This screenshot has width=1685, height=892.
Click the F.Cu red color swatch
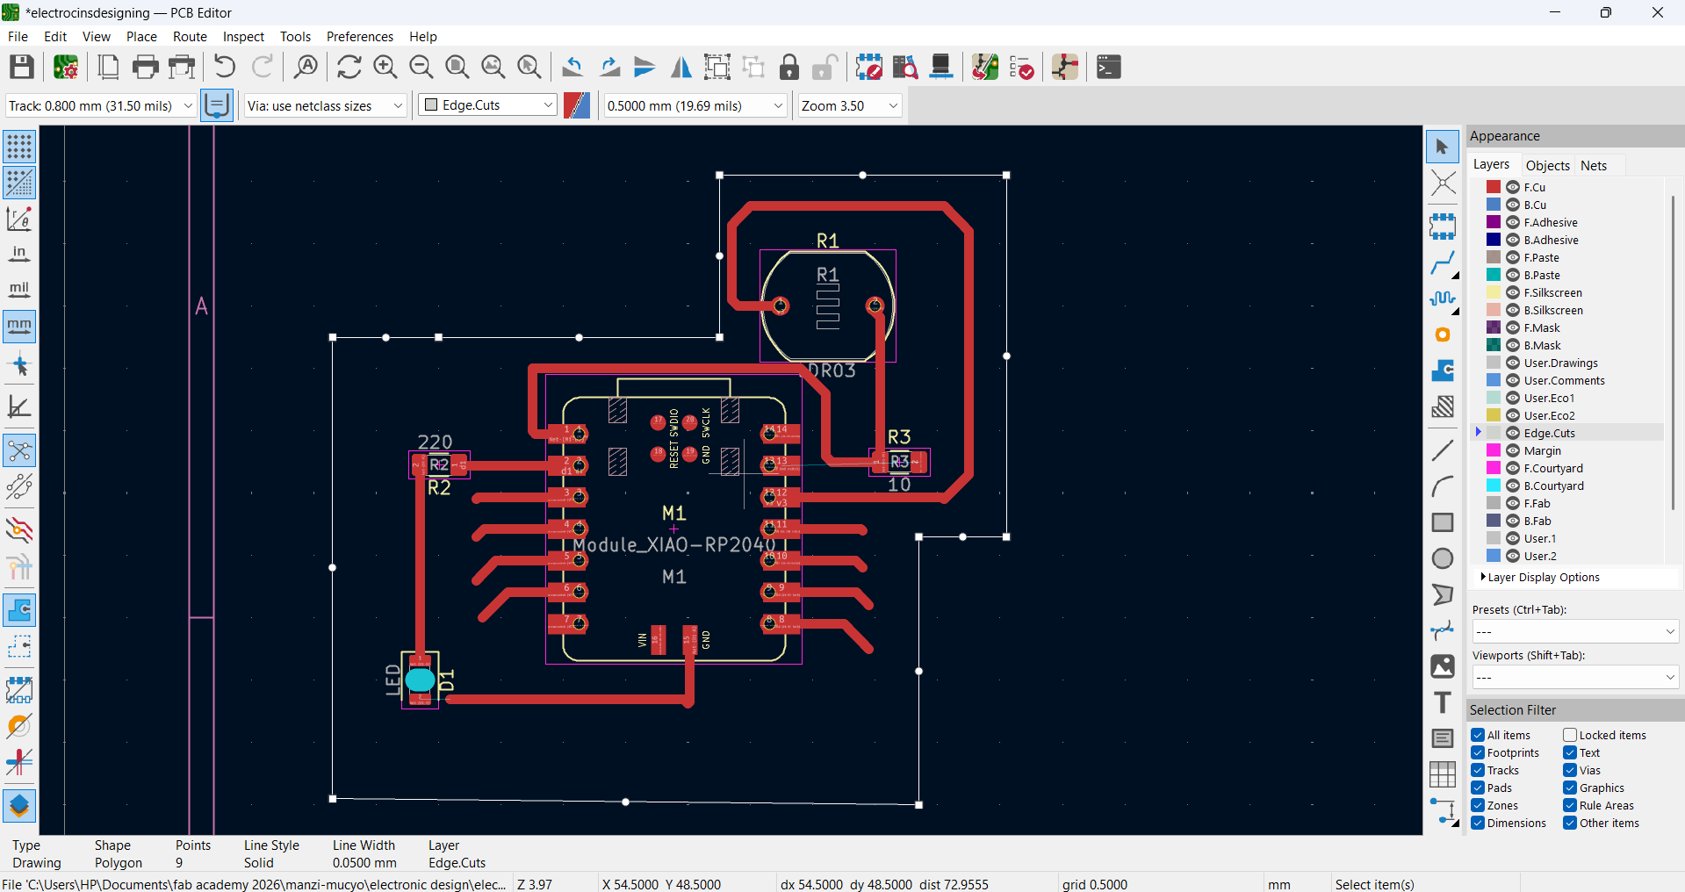pyautogui.click(x=1493, y=187)
